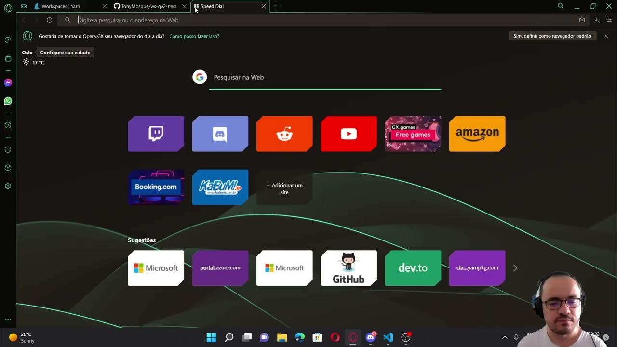Go back to the previous page
This screenshot has width=617, height=347.
(x=24, y=20)
